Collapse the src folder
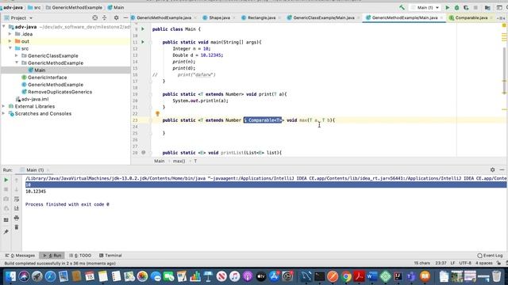Image resolution: width=508 pixels, height=285 pixels. (10, 48)
